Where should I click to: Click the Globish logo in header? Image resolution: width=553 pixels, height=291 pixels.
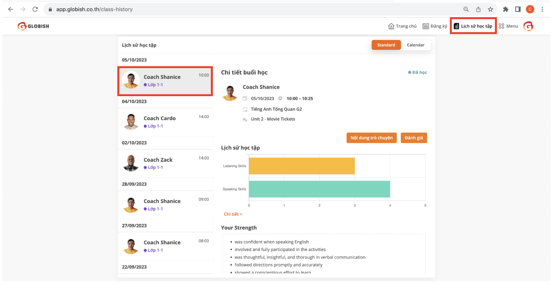click(33, 26)
